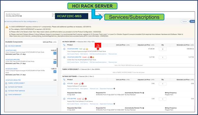198x115 pixels.
Task: Expand the CISCO INTERSIGHT component group
Action: (6, 95)
